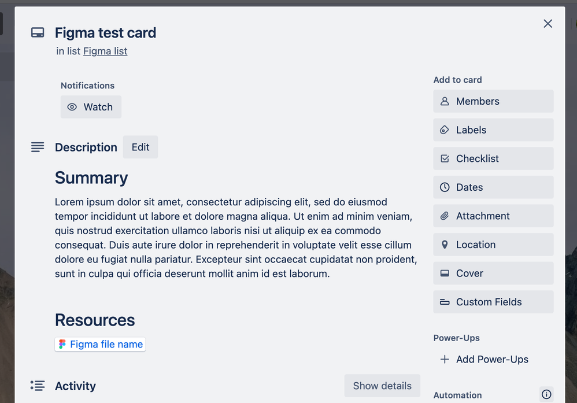Viewport: 577px width, 403px height.
Task: Open the Labels picker
Action: [x=493, y=130]
